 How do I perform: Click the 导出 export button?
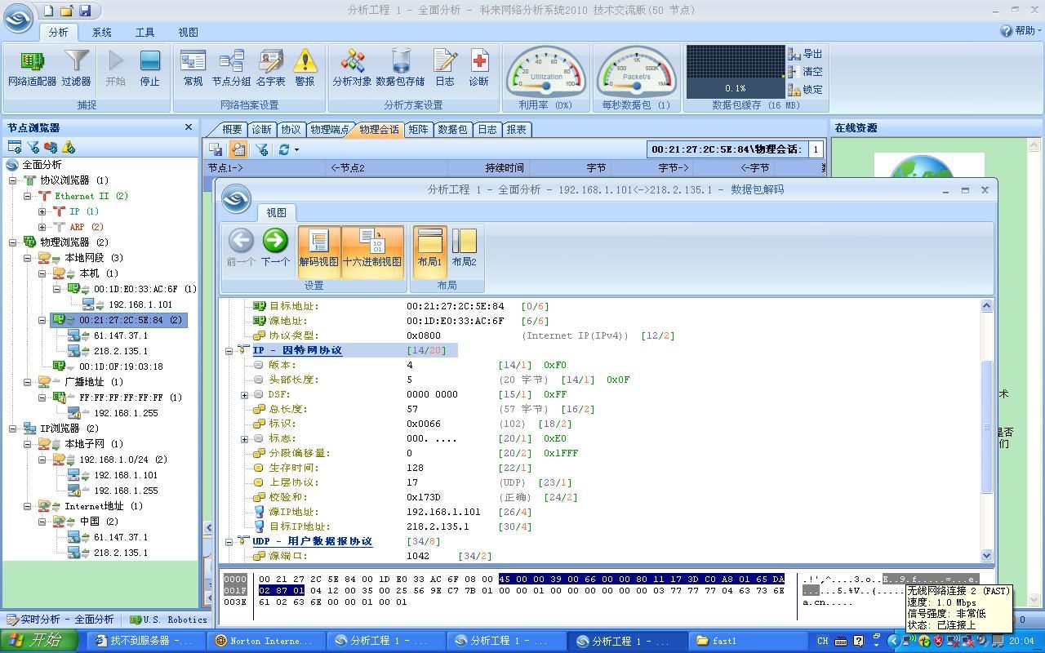point(805,54)
